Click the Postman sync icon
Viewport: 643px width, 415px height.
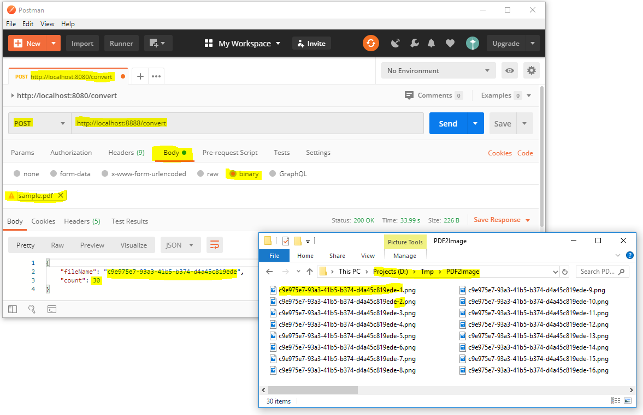pos(371,43)
